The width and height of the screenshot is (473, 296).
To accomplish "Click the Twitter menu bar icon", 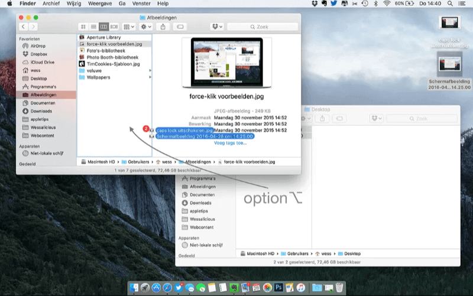I will [x=334, y=4].
